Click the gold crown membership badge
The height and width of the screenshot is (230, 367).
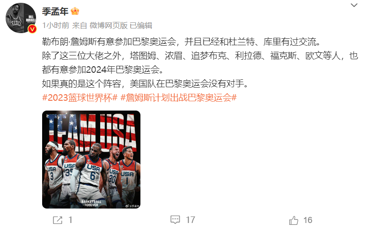click(x=75, y=11)
